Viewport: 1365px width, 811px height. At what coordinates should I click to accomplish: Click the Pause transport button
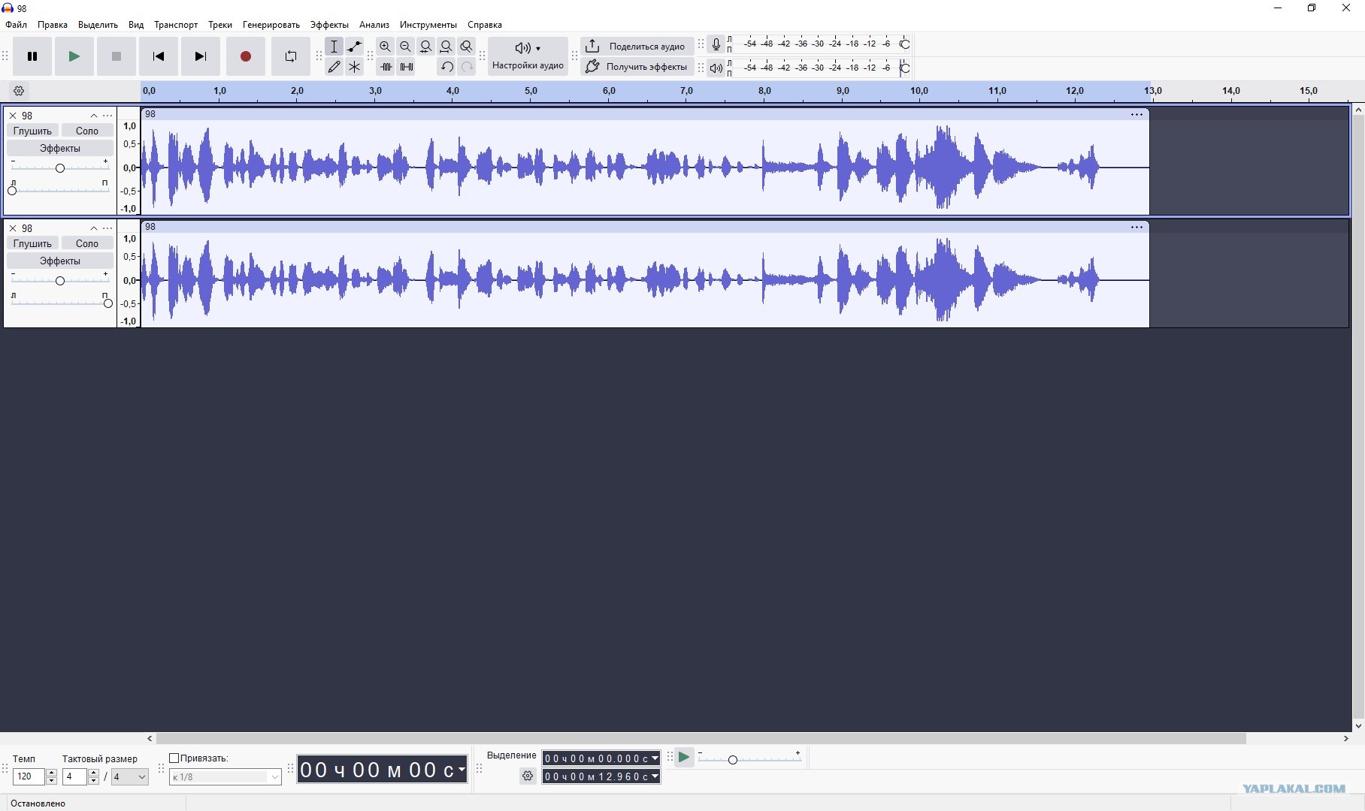click(x=32, y=56)
